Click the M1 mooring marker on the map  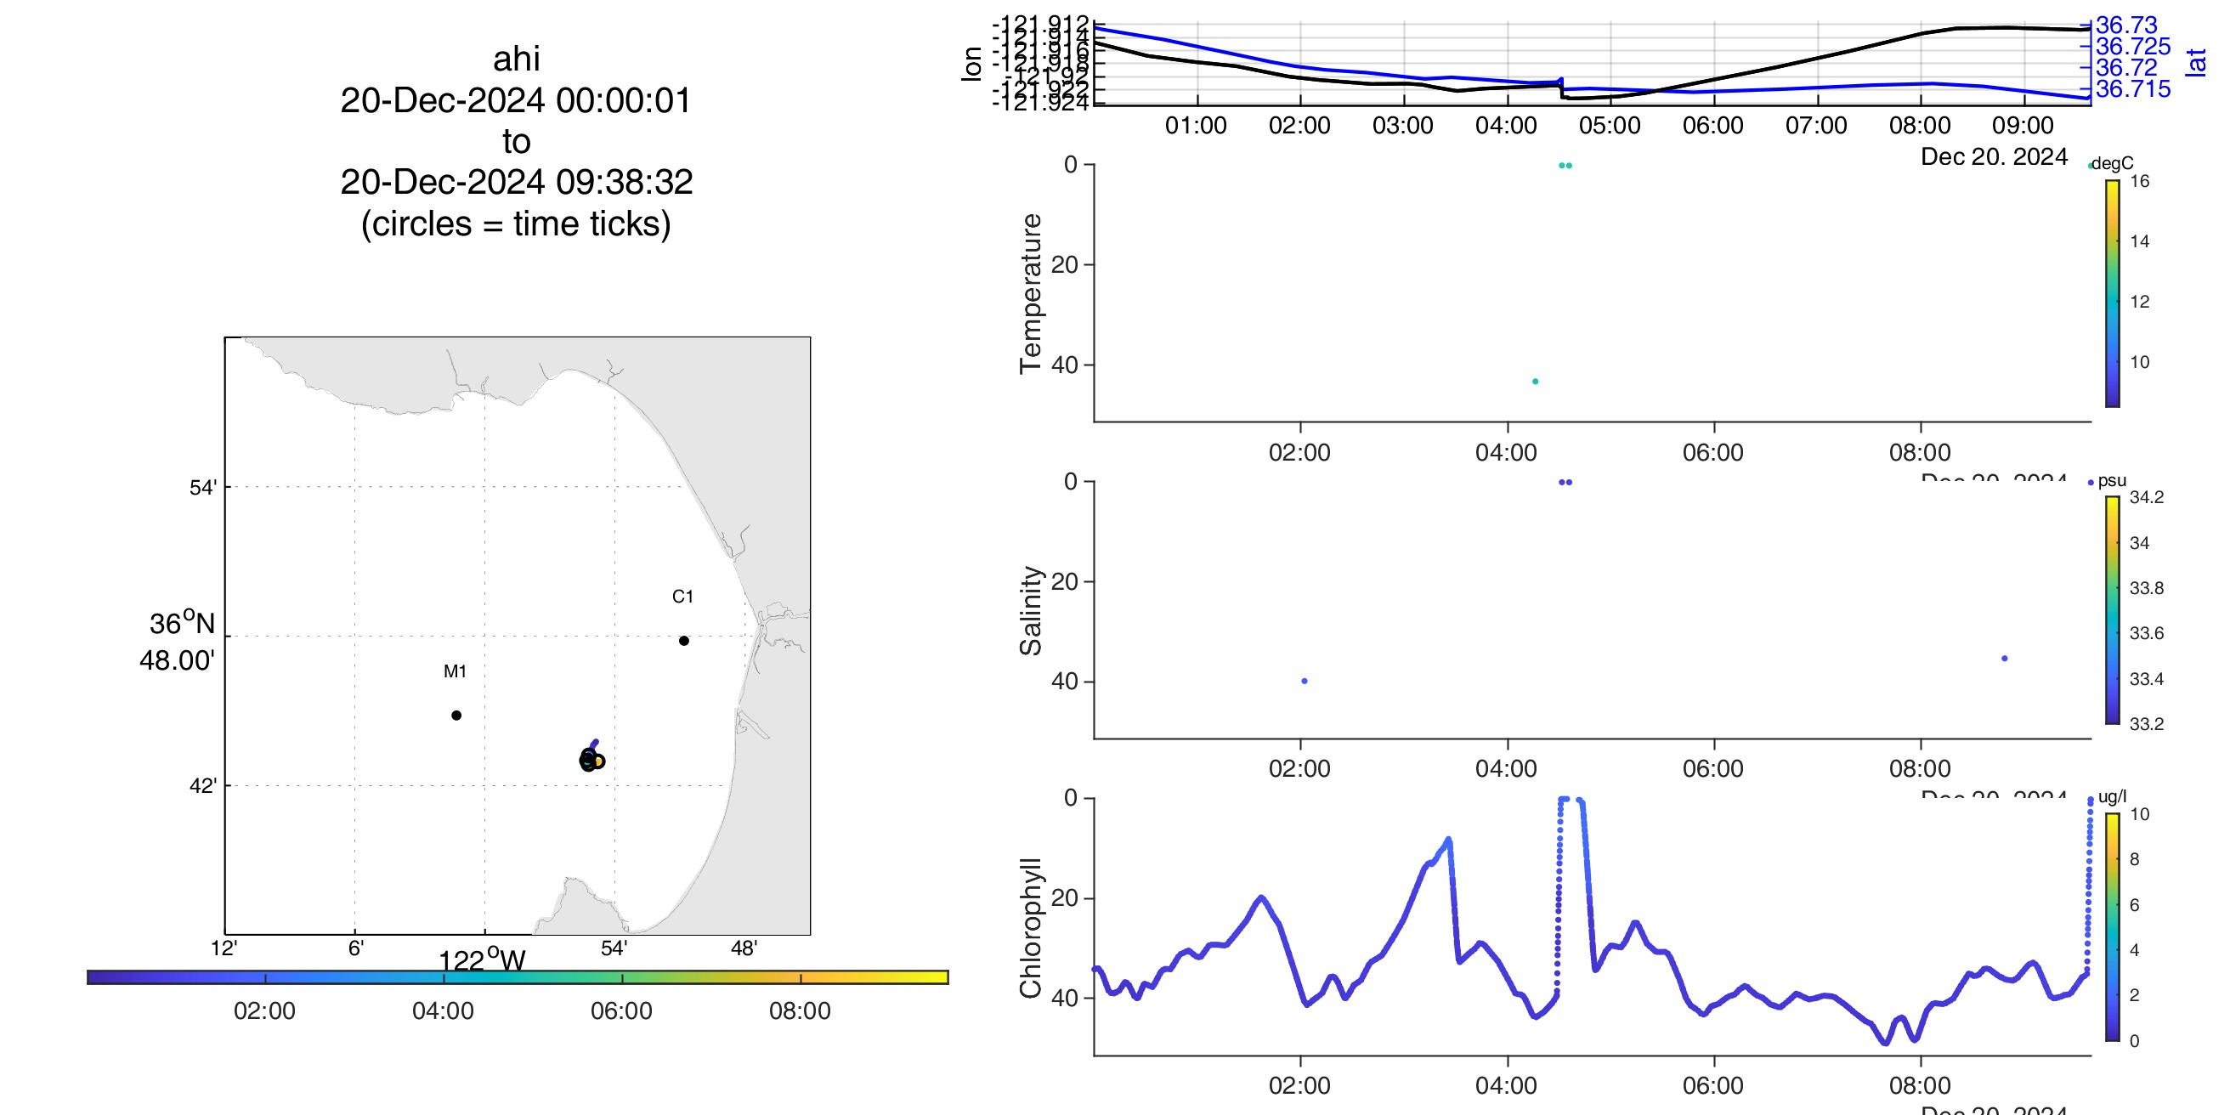pos(456,715)
